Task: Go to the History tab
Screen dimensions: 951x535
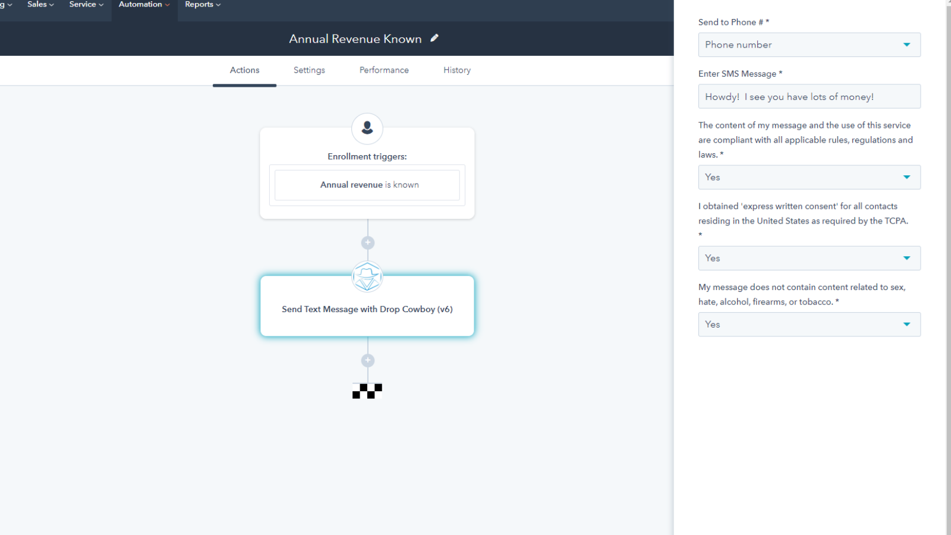Action: point(457,70)
